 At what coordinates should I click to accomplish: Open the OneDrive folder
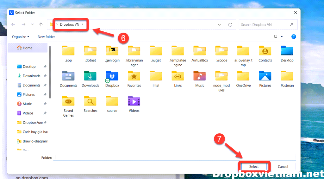[x=243, y=77]
